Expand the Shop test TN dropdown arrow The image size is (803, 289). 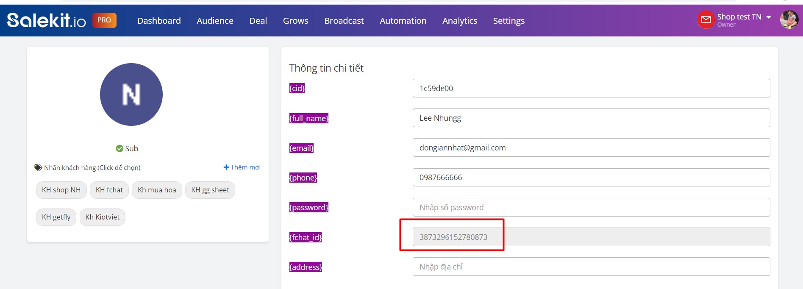769,17
